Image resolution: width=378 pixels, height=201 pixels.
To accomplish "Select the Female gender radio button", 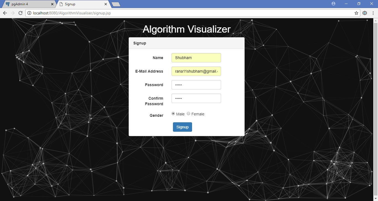I will click(x=188, y=113).
